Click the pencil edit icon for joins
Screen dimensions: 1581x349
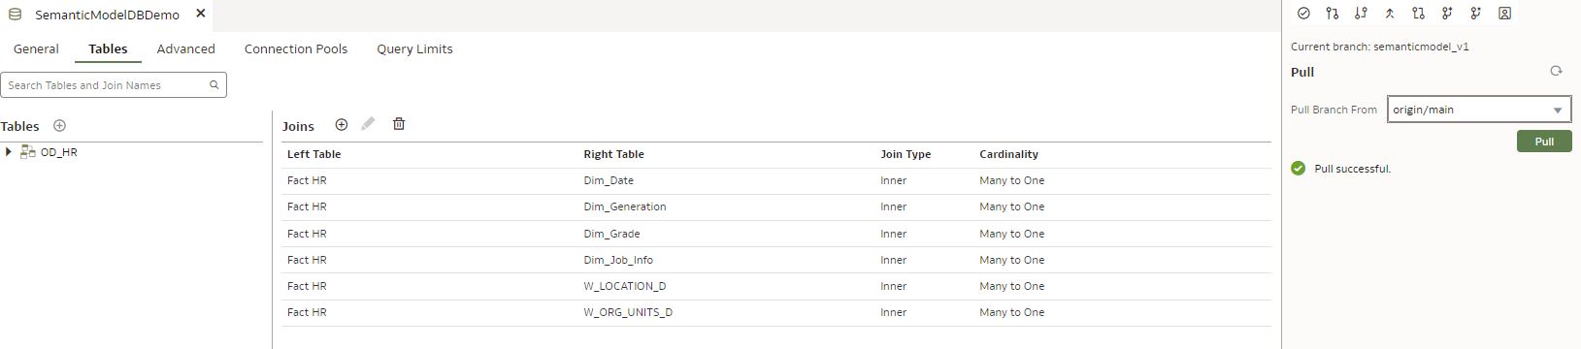pos(368,124)
